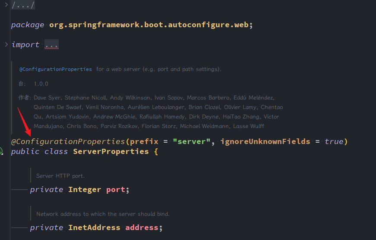
Task: Click the port field name
Action: [116, 190]
